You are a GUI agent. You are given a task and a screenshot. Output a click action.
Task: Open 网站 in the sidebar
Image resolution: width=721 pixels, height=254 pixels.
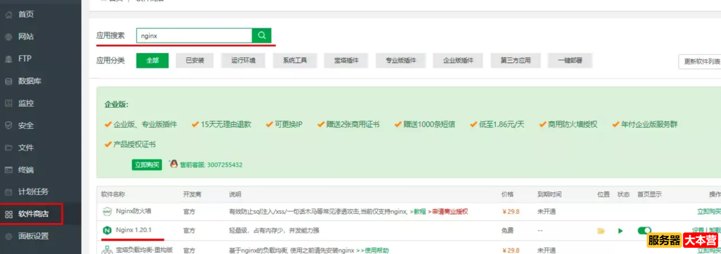click(26, 37)
